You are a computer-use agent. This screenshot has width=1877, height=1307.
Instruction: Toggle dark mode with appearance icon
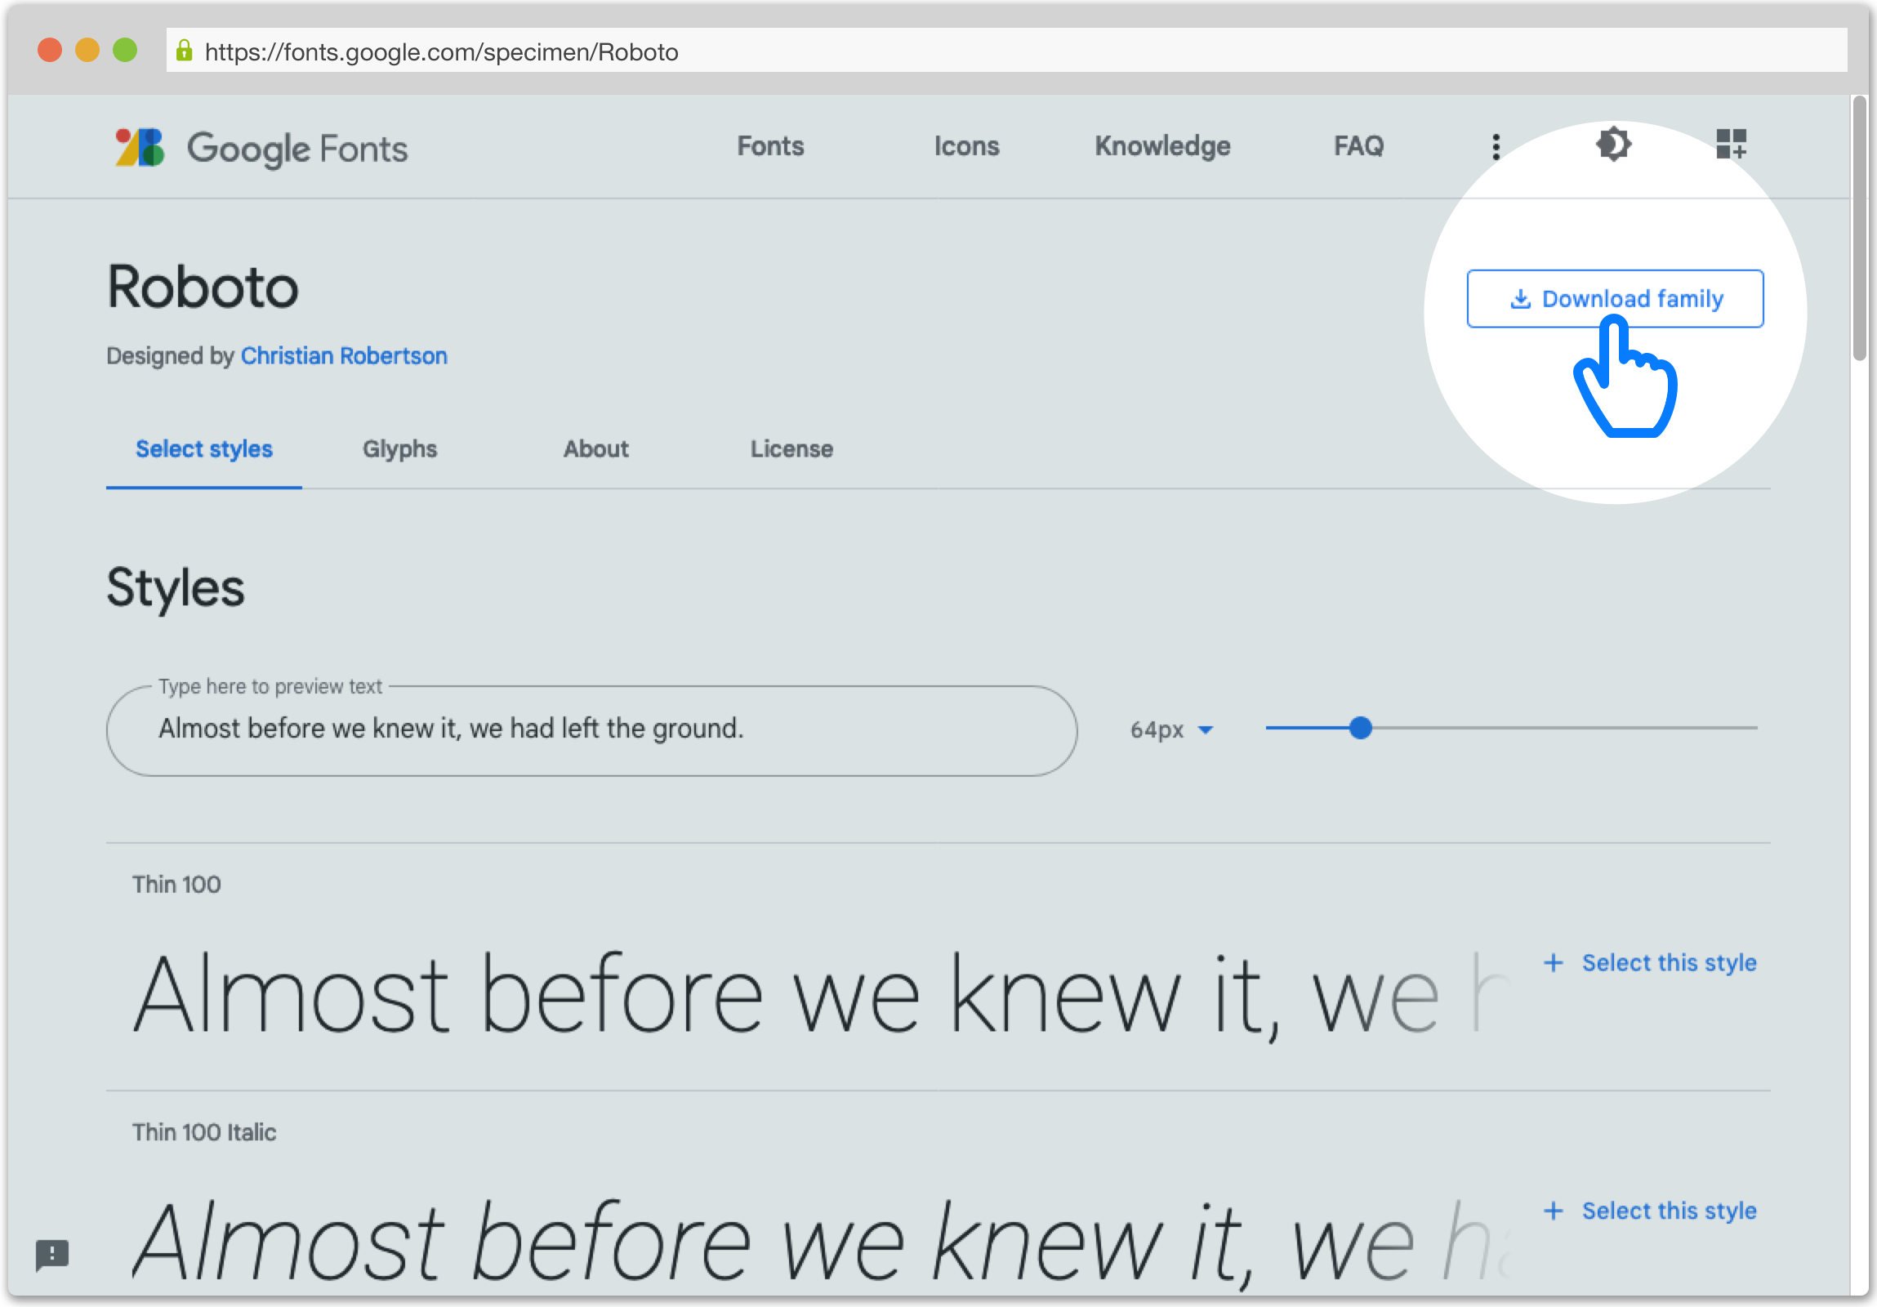pyautogui.click(x=1613, y=144)
